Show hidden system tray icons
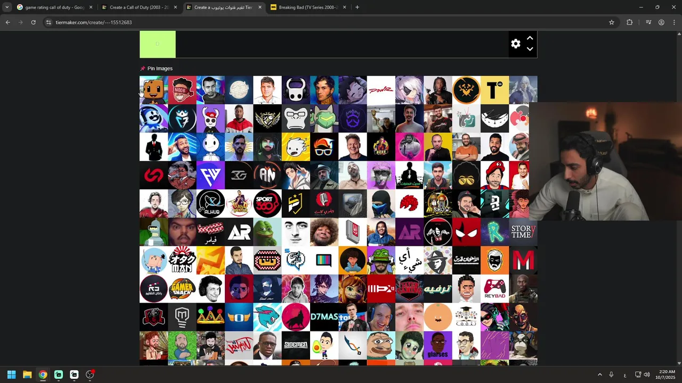Screen dimensions: 682x383 (x=599, y=374)
